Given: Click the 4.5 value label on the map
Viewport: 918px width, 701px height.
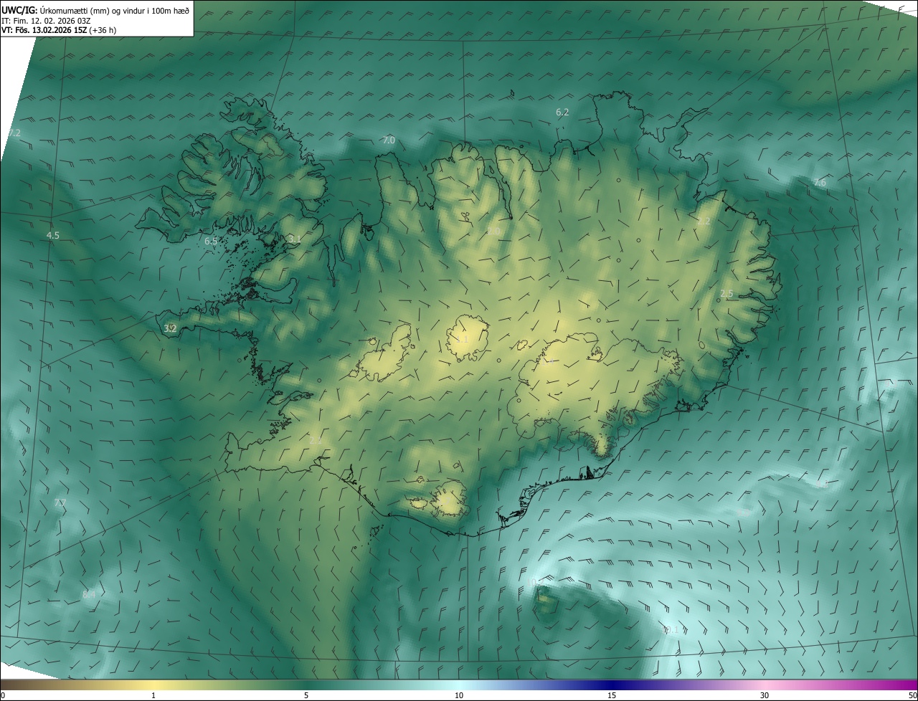Looking at the screenshot, I should point(53,236).
